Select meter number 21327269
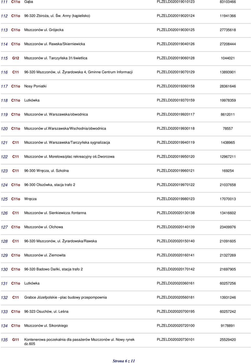 pyautogui.click(x=227, y=255)
